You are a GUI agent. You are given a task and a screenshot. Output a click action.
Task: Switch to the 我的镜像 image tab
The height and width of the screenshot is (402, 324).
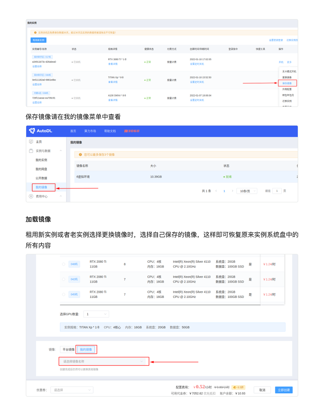[86, 350]
